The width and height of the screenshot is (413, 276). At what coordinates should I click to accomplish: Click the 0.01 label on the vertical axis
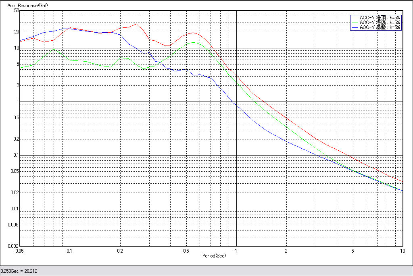pyautogui.click(x=15, y=209)
